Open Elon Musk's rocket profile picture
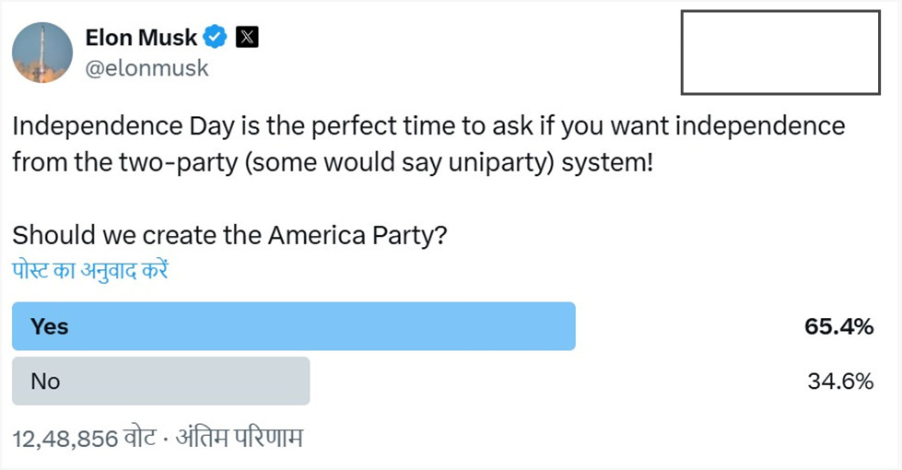This screenshot has height=470, width=902. tap(42, 53)
